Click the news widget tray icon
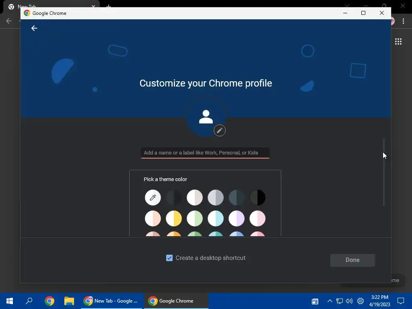 point(315,301)
